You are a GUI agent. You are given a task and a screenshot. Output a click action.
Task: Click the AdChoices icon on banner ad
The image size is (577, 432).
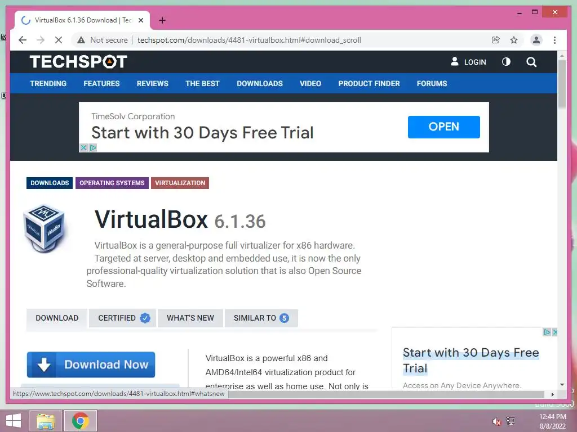point(93,148)
